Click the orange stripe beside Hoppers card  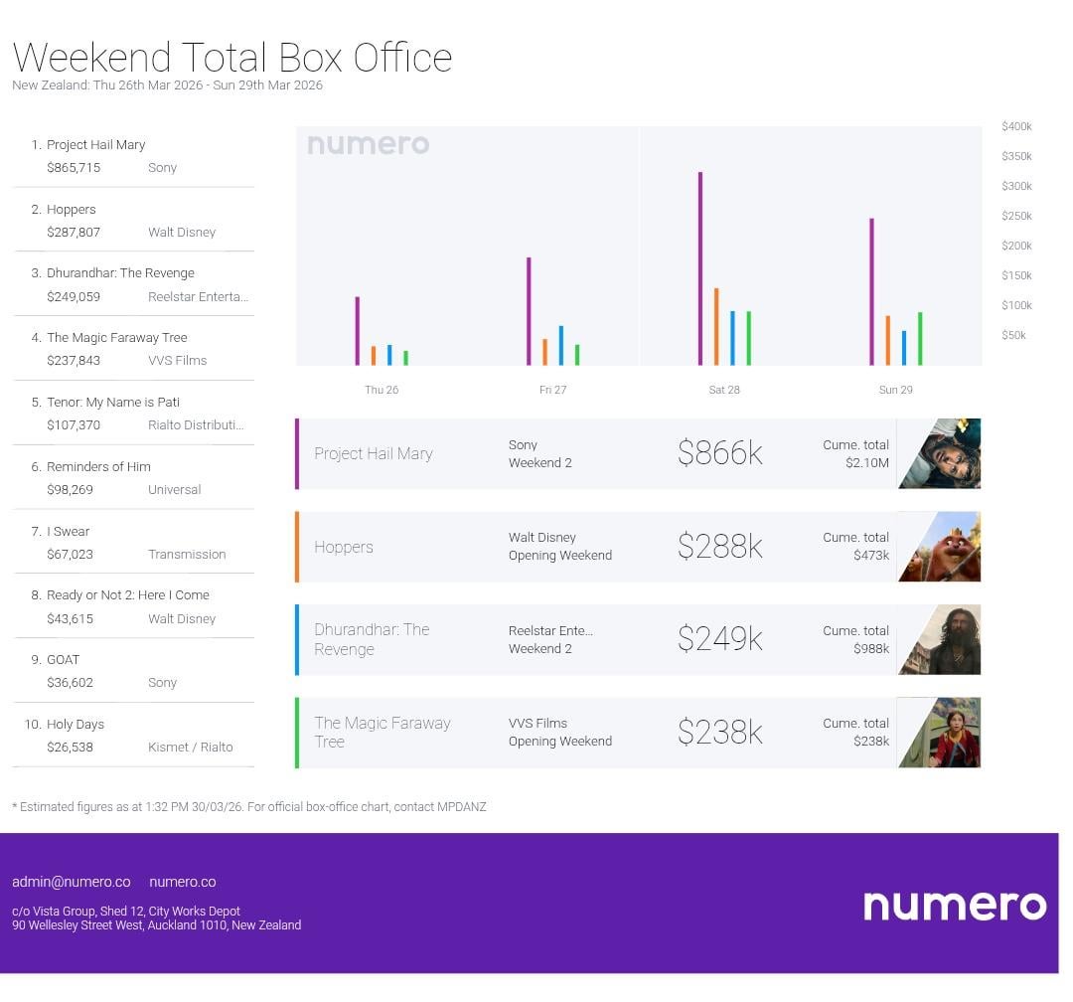297,547
